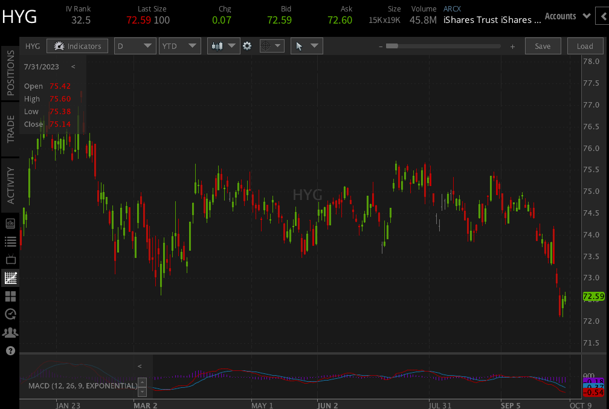This screenshot has height=409, width=609.
Task: Click the HYG symbol field in toolbar
Action: (x=33, y=46)
